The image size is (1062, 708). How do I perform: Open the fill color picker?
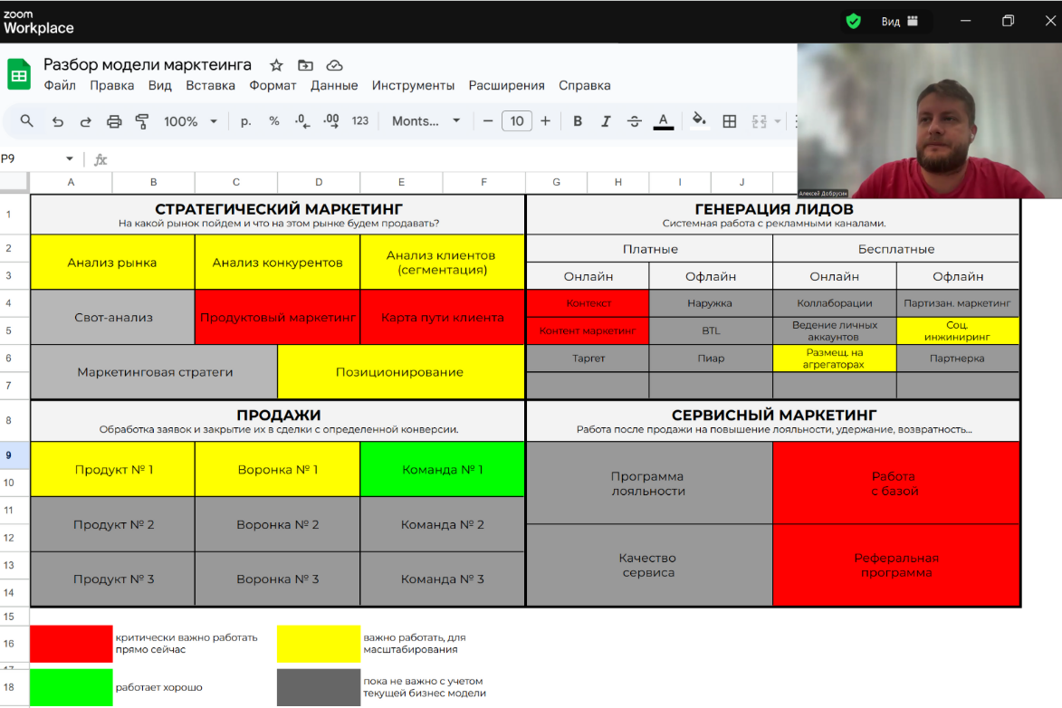click(698, 120)
